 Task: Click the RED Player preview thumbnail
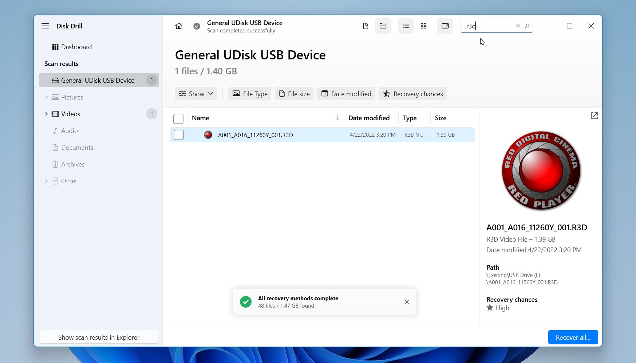pos(541,170)
